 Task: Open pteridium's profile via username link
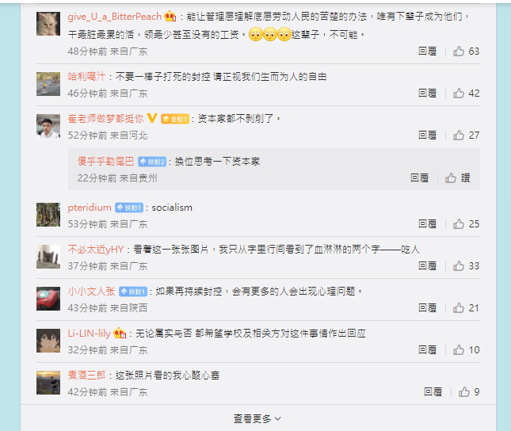[90, 208]
